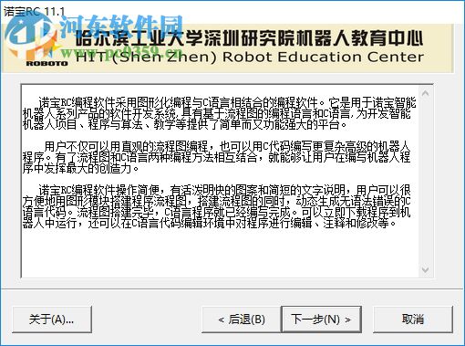Proceed with the 下一步(N) button

[x=321, y=320]
